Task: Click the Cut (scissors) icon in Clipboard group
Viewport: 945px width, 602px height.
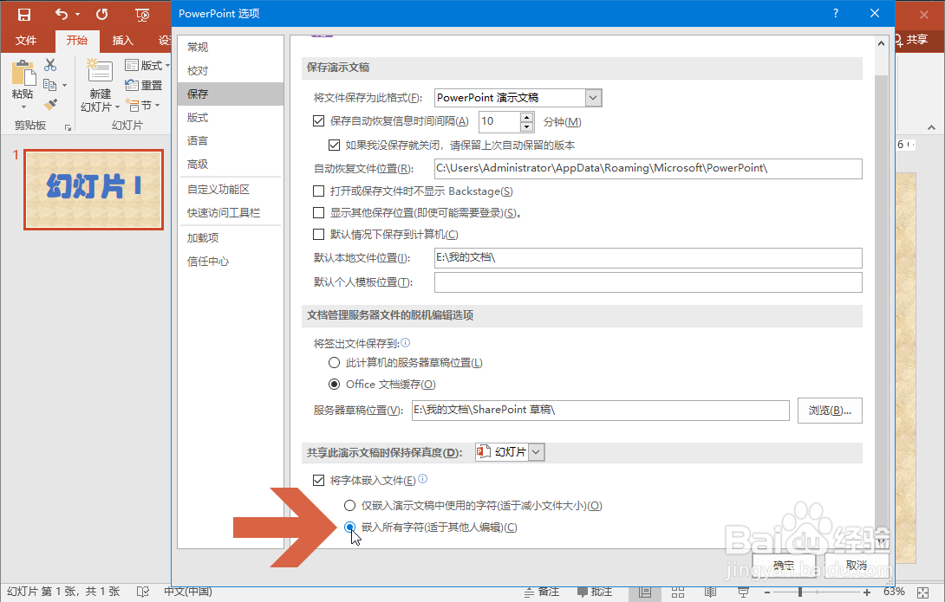Action: [49, 64]
